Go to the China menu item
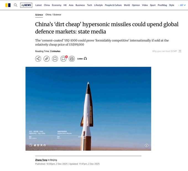 (x=47, y=5)
